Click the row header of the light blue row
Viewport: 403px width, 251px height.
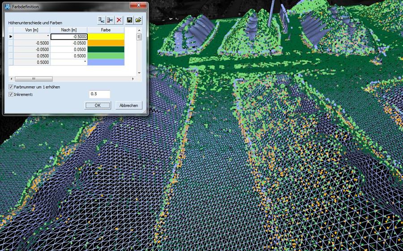tap(11, 62)
